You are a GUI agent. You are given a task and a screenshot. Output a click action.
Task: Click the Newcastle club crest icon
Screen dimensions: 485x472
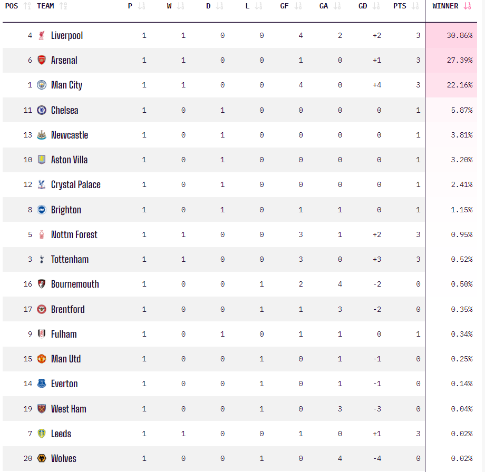coord(42,135)
